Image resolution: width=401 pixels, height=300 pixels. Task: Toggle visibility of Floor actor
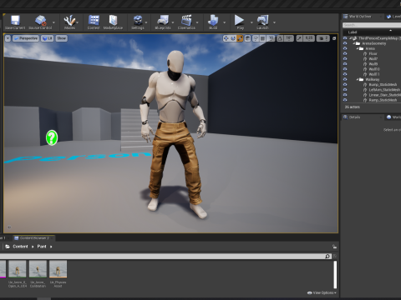click(345, 53)
